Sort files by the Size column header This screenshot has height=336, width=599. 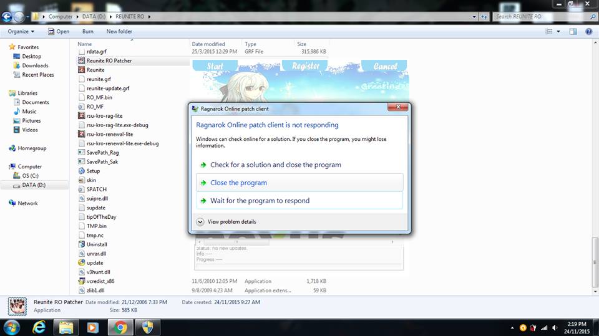(x=301, y=44)
